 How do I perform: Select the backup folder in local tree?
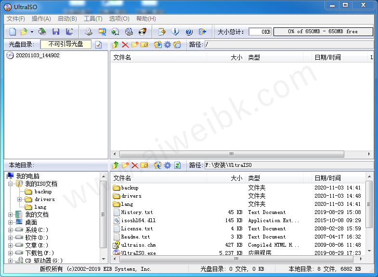43,191
